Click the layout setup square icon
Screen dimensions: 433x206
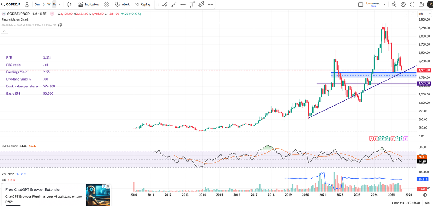coord(360,4)
